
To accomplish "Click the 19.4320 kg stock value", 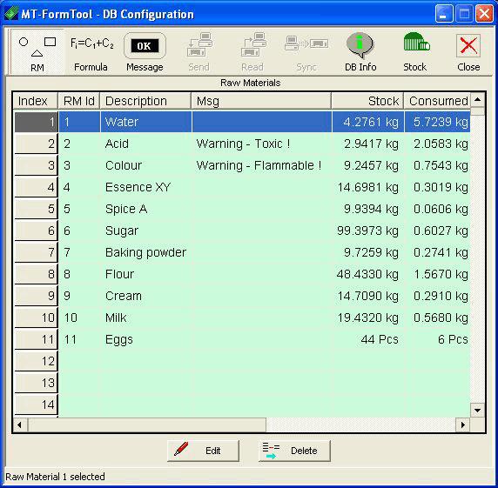I will coord(367,318).
